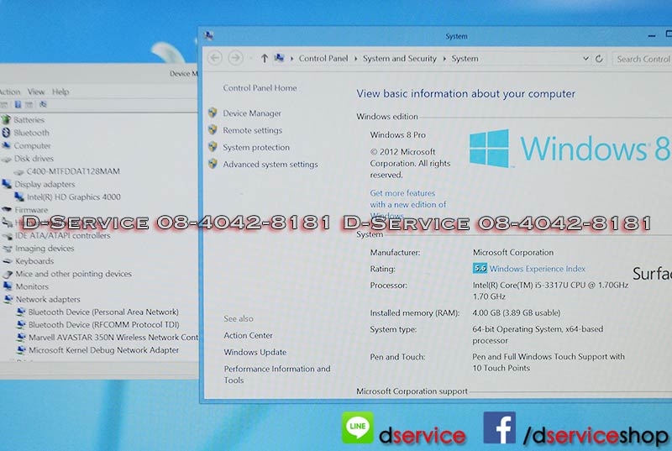Click the Batteries category icon
The height and width of the screenshot is (451, 672).
[x=6, y=119]
